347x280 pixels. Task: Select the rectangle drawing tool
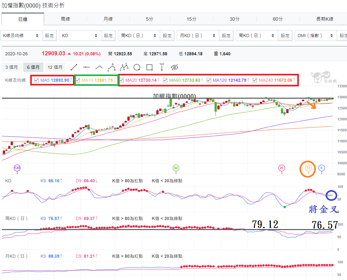pos(150,67)
